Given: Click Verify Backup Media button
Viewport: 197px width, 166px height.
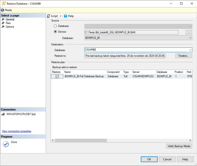Looking at the screenshot, I should pyautogui.click(x=179, y=146).
